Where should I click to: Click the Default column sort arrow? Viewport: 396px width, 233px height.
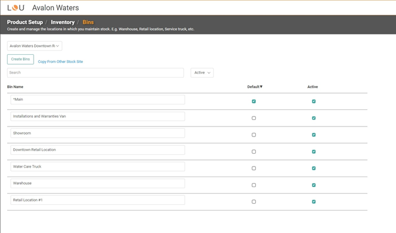[x=261, y=86]
